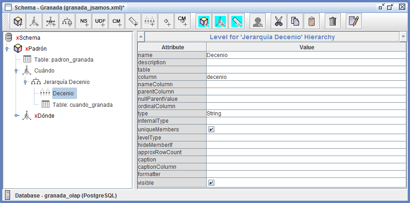Click the hideMemberIf value cell

(x=306, y=145)
